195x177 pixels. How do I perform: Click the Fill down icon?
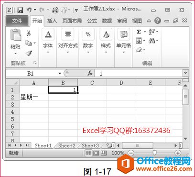coord(139,41)
